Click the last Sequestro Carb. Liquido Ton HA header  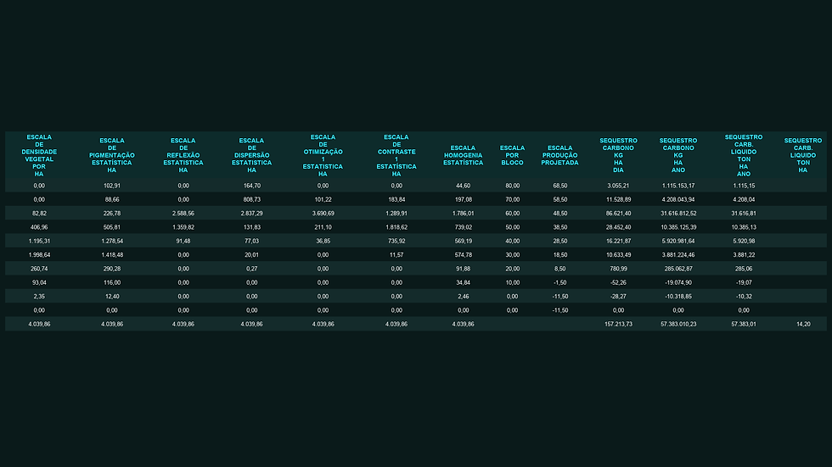coord(803,156)
